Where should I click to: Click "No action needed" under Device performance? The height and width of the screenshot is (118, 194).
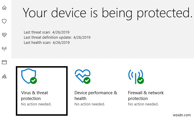pos(90,104)
